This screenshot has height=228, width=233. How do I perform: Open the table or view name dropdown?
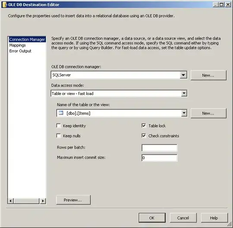(x=184, y=113)
